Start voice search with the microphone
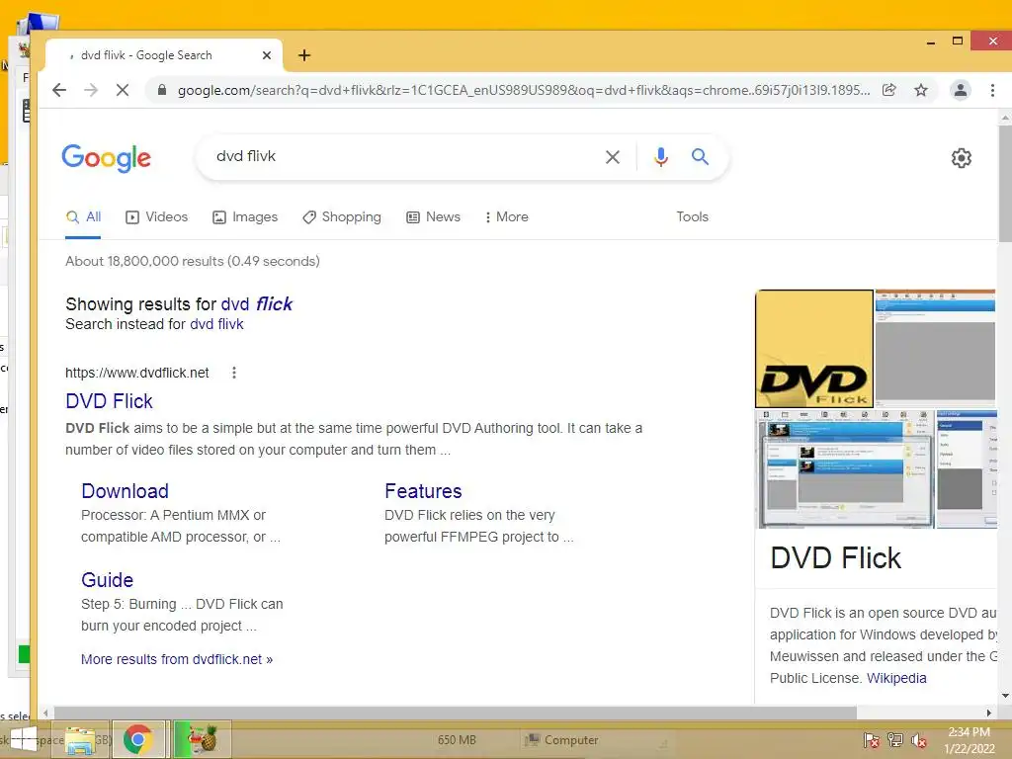This screenshot has width=1012, height=759. click(661, 157)
